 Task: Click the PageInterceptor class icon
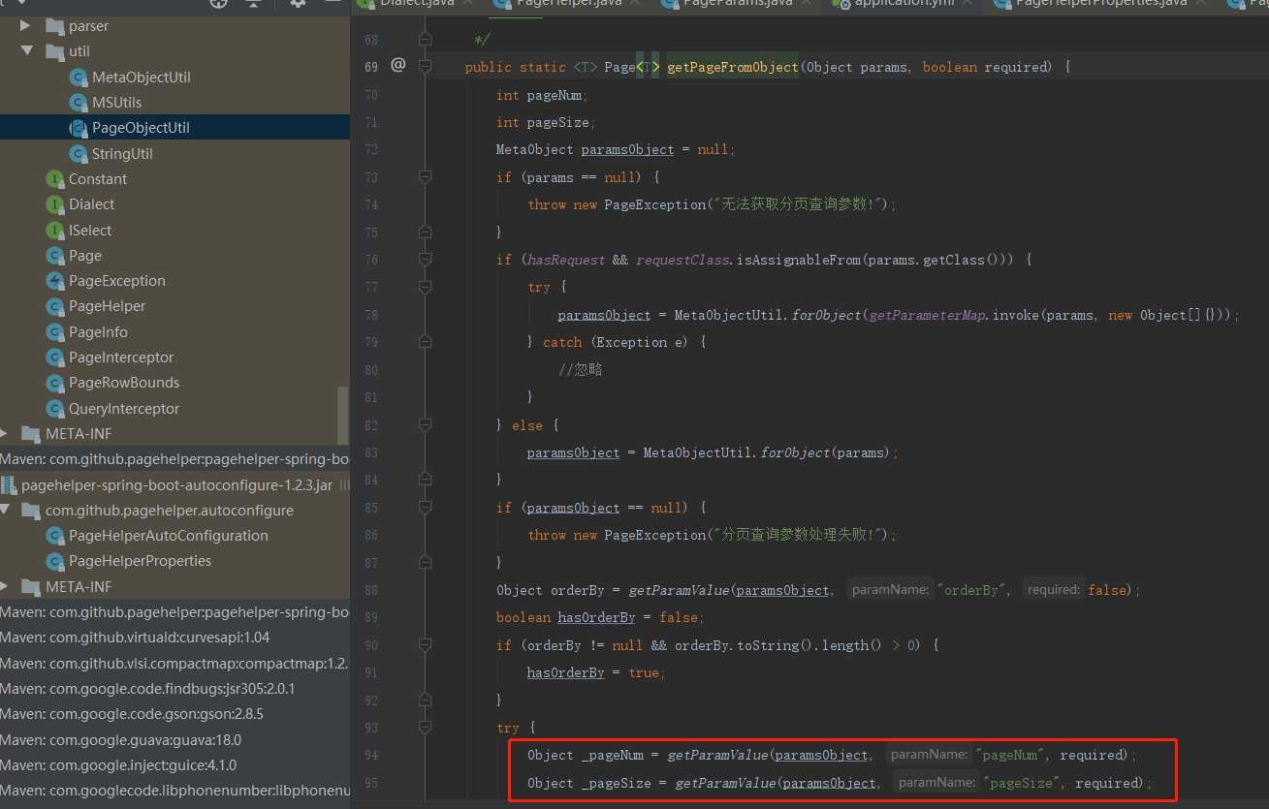[55, 358]
